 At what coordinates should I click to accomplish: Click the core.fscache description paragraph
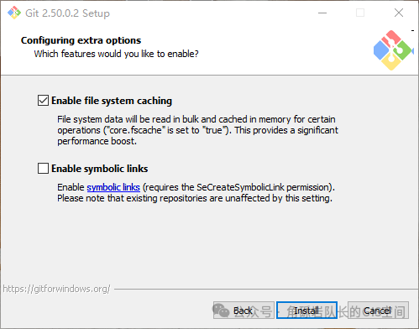(197, 130)
